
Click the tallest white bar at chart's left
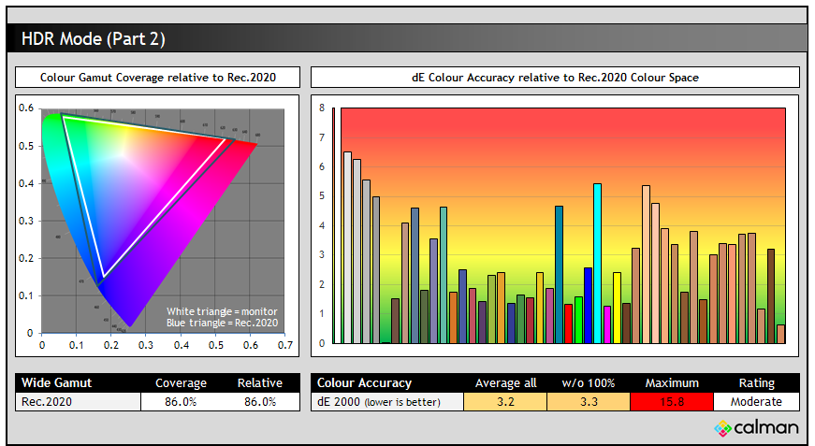coord(347,248)
